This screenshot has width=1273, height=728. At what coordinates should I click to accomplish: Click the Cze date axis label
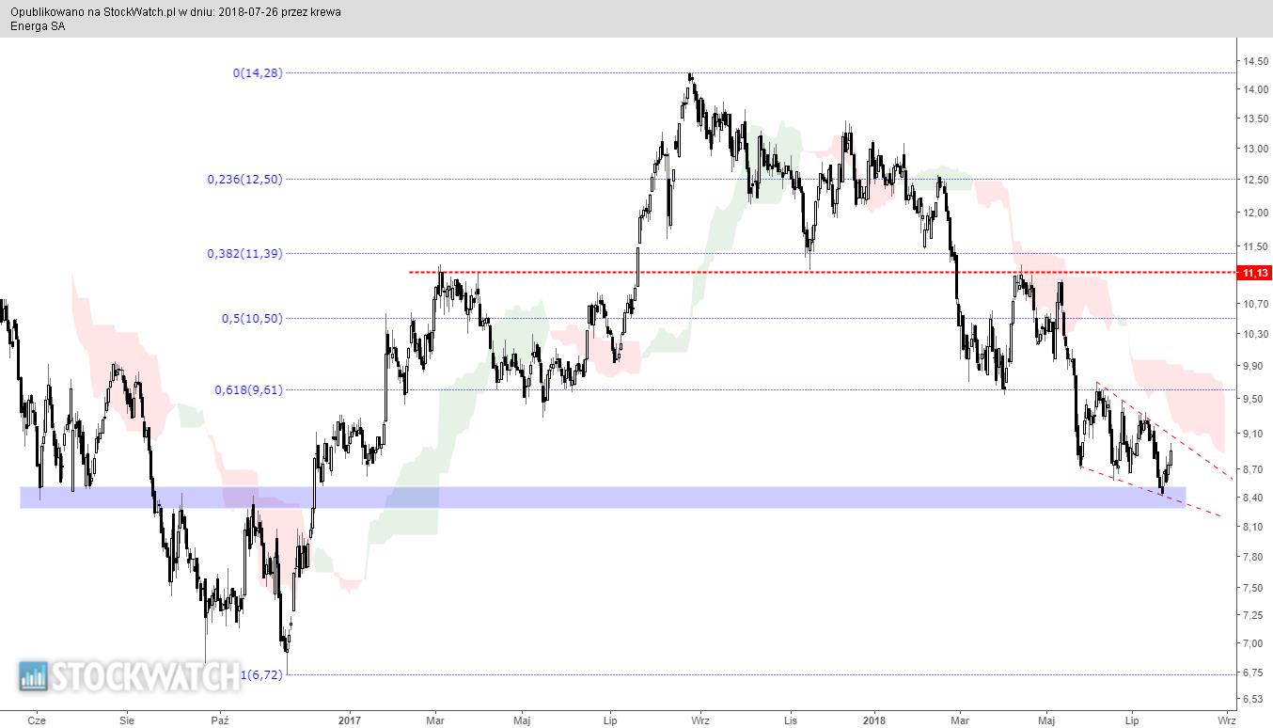click(x=38, y=720)
